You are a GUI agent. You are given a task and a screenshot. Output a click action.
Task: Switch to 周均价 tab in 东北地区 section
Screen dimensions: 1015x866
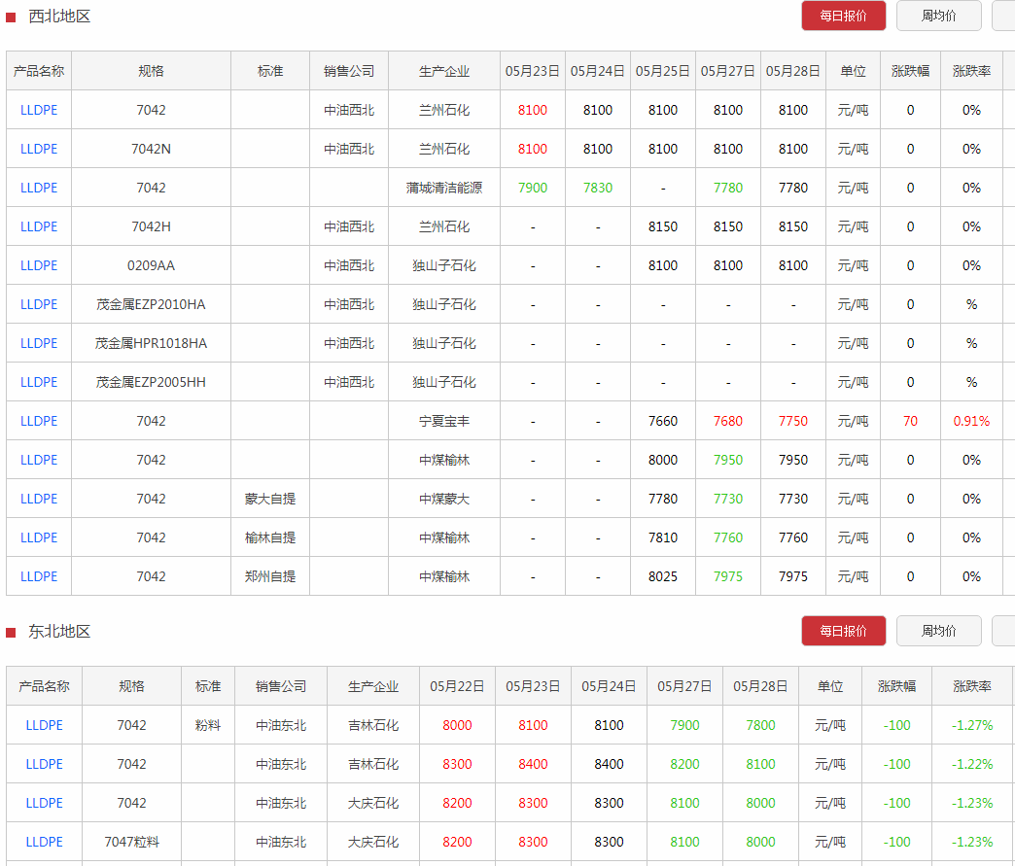(x=938, y=631)
